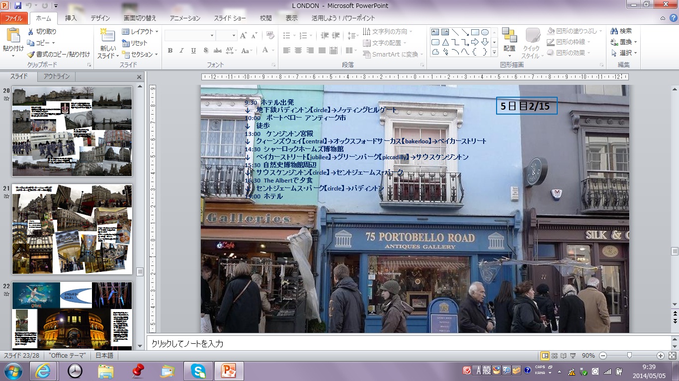Open the Copy (コピー) dropdown arrow

coord(53,43)
